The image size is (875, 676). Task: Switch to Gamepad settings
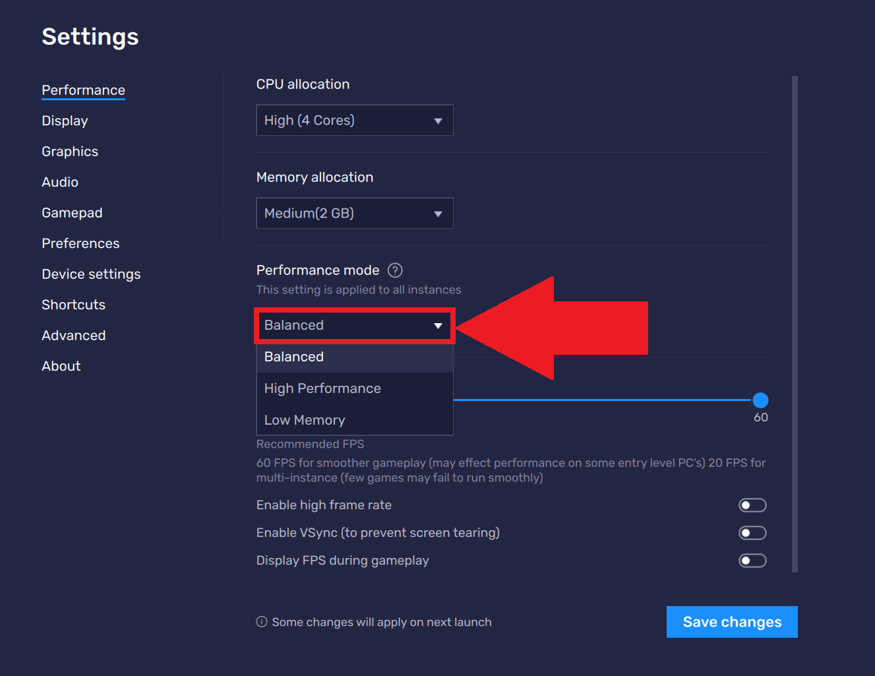[x=72, y=213]
